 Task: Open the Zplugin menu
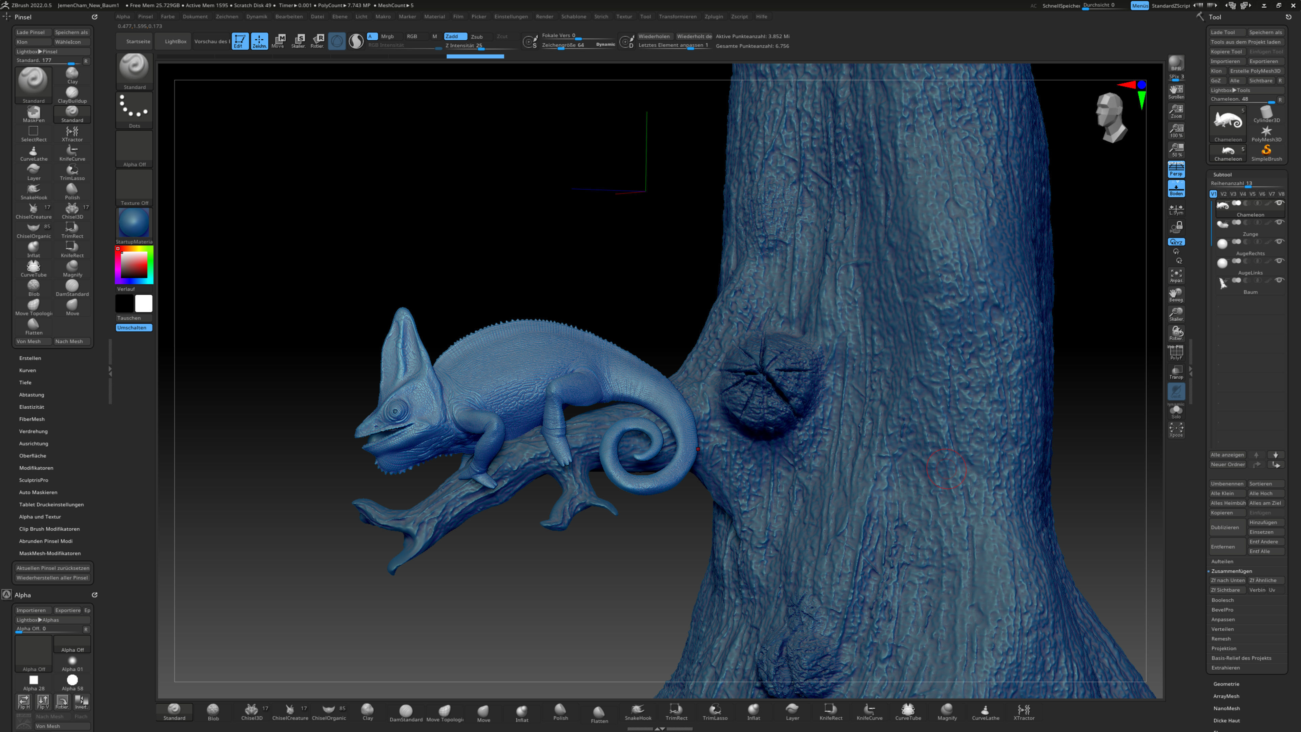pos(714,17)
